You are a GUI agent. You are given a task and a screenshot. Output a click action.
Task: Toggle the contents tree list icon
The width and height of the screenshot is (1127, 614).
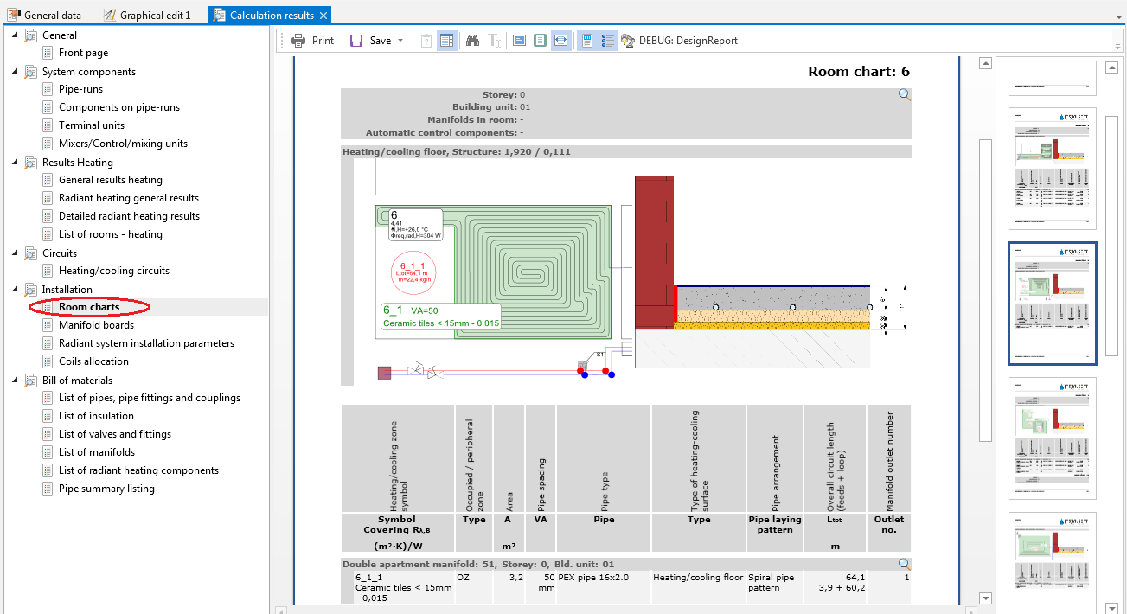607,41
